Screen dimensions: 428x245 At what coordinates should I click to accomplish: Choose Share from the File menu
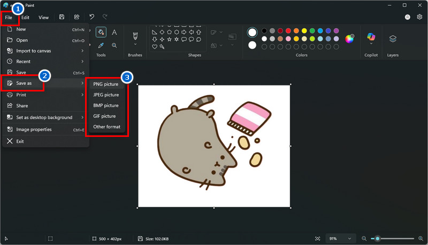[x=45, y=105]
